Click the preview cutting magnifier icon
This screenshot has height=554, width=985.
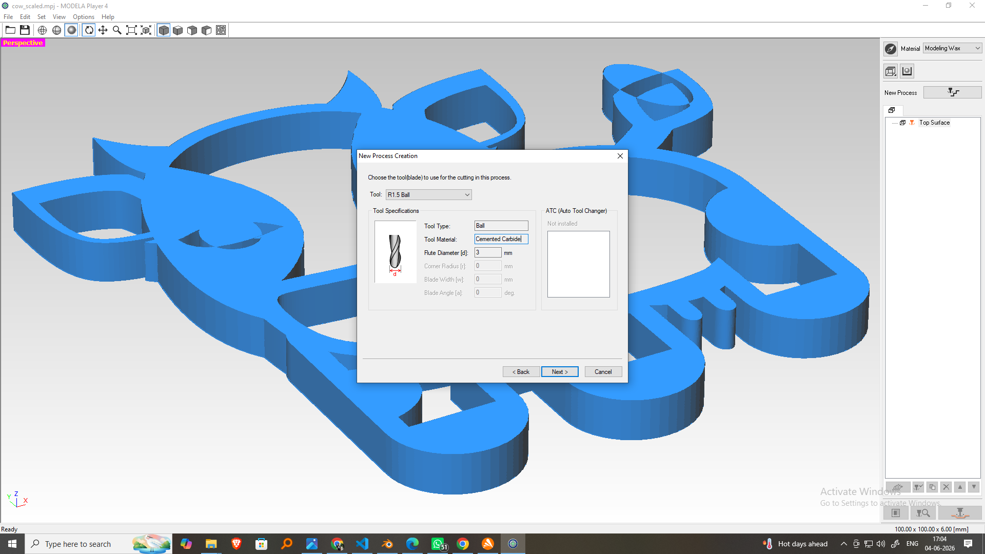[x=923, y=513]
